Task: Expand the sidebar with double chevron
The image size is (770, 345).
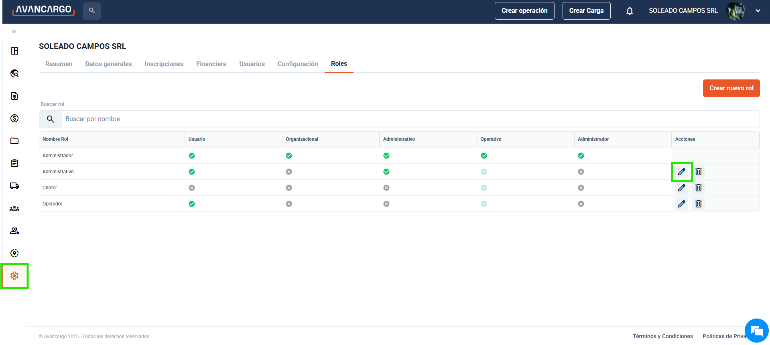Action: click(x=14, y=32)
